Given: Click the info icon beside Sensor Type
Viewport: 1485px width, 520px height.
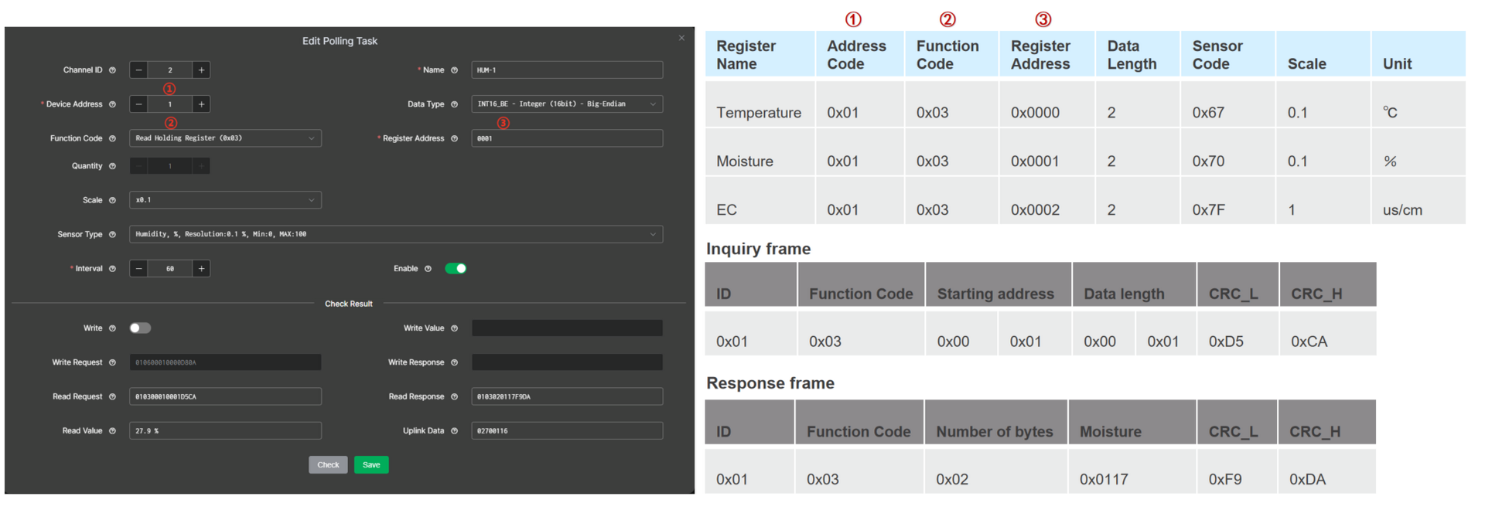Looking at the screenshot, I should coord(112,234).
